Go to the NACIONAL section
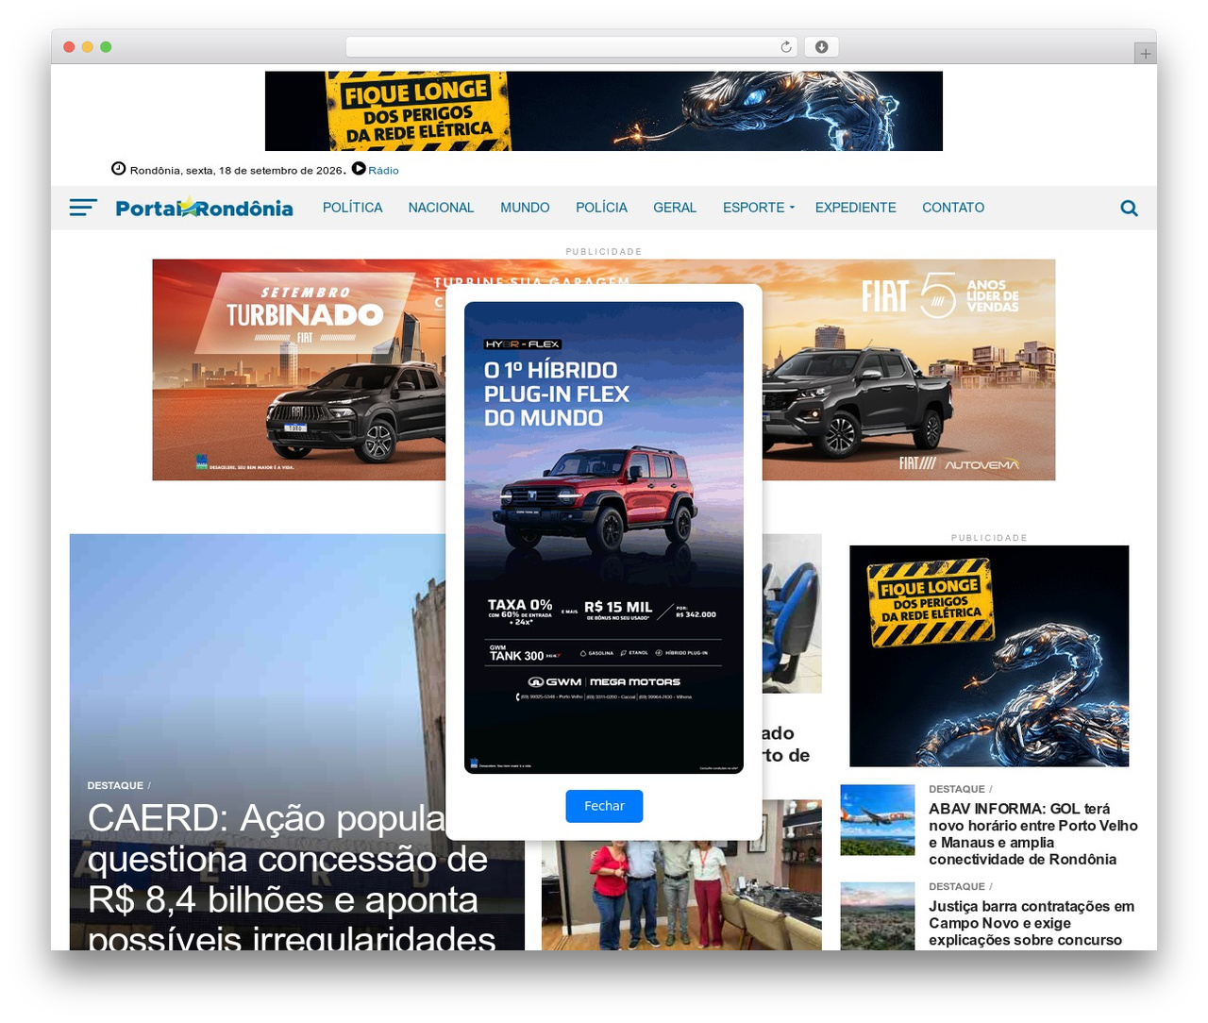Screen dimensions: 1208x1023 tap(441, 208)
